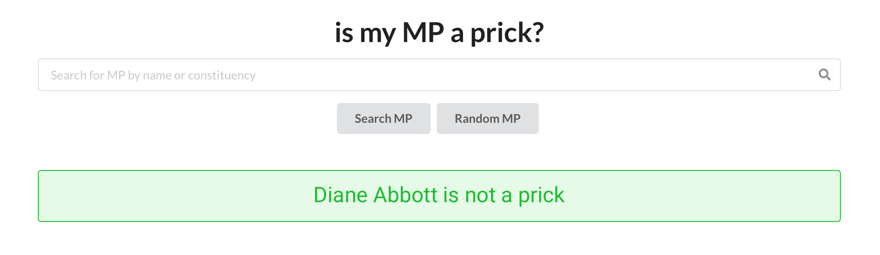Image resolution: width=880 pixels, height=255 pixels.
Task: Click the magnifying glass search icon
Action: pyautogui.click(x=824, y=75)
